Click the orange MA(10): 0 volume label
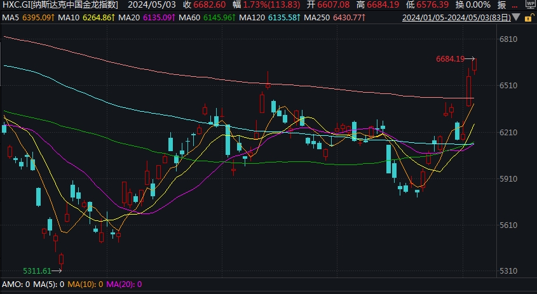 pos(85,284)
